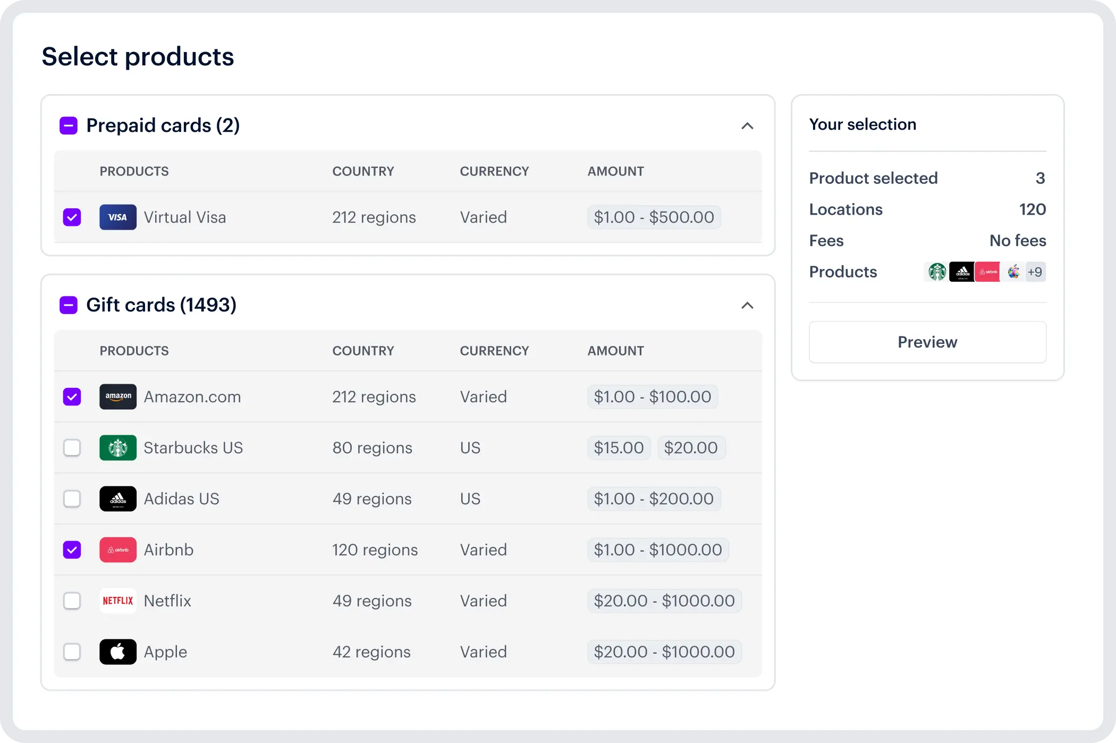Image resolution: width=1116 pixels, height=743 pixels.
Task: Click the Amazon.com brand logo
Action: click(x=117, y=397)
